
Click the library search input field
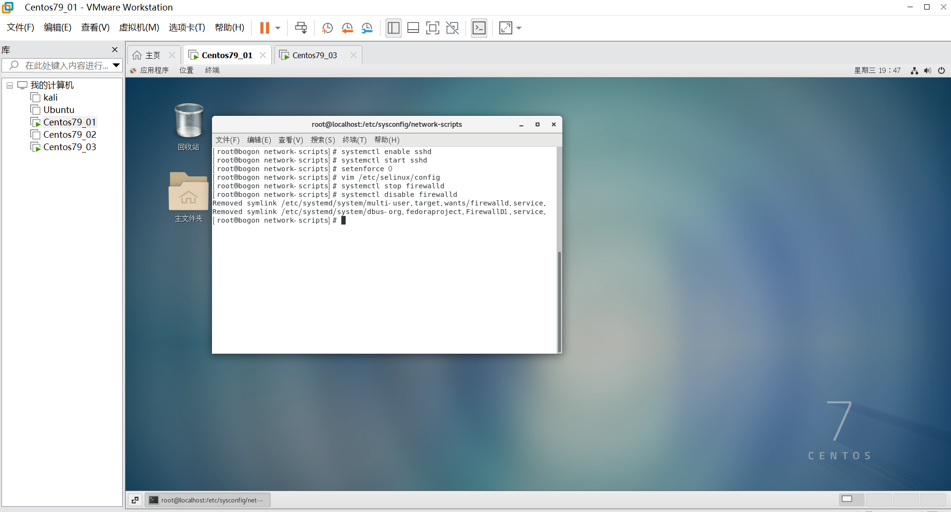pos(62,65)
